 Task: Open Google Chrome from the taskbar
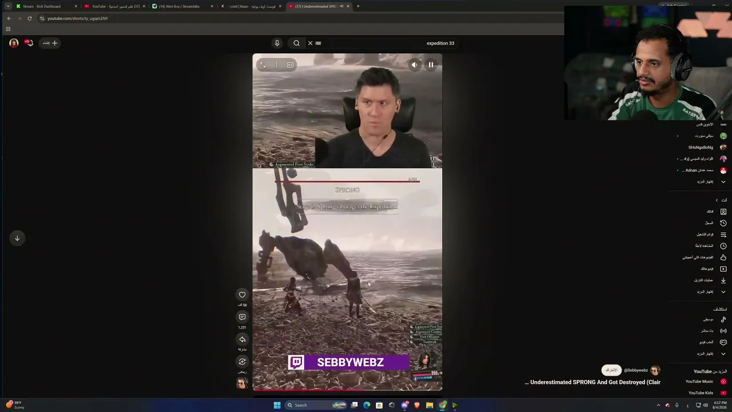click(x=442, y=405)
